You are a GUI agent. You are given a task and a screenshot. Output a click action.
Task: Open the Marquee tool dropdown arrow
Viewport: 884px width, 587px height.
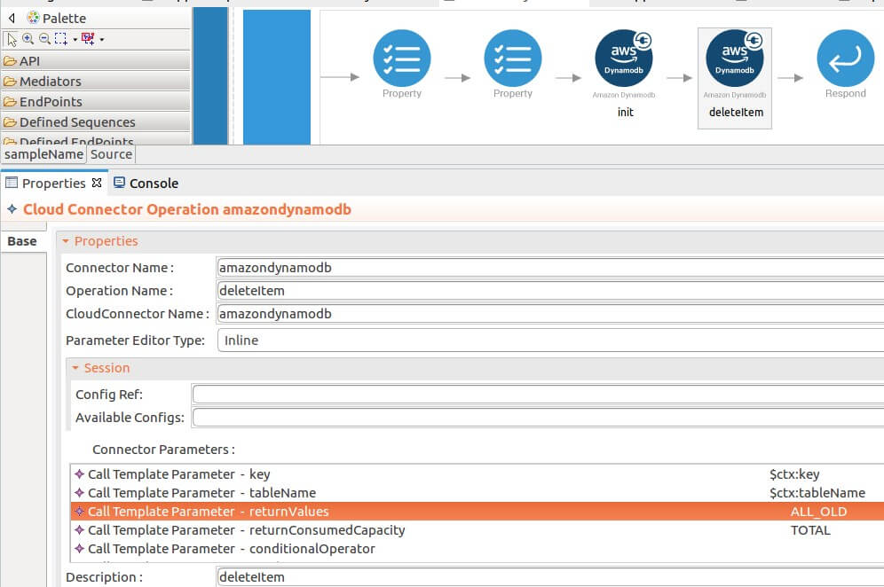[75, 39]
